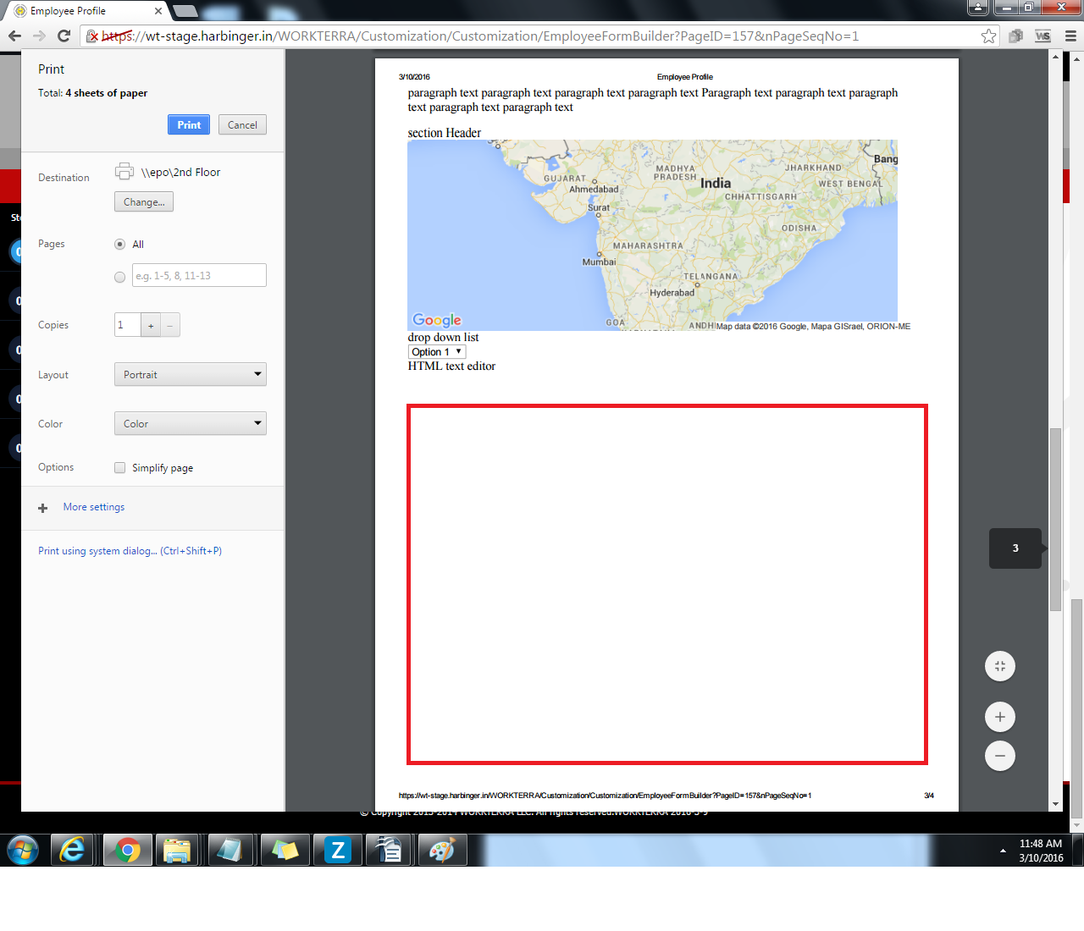The width and height of the screenshot is (1084, 931).
Task: Switch to the Employee Profile tab
Action: pos(85,11)
